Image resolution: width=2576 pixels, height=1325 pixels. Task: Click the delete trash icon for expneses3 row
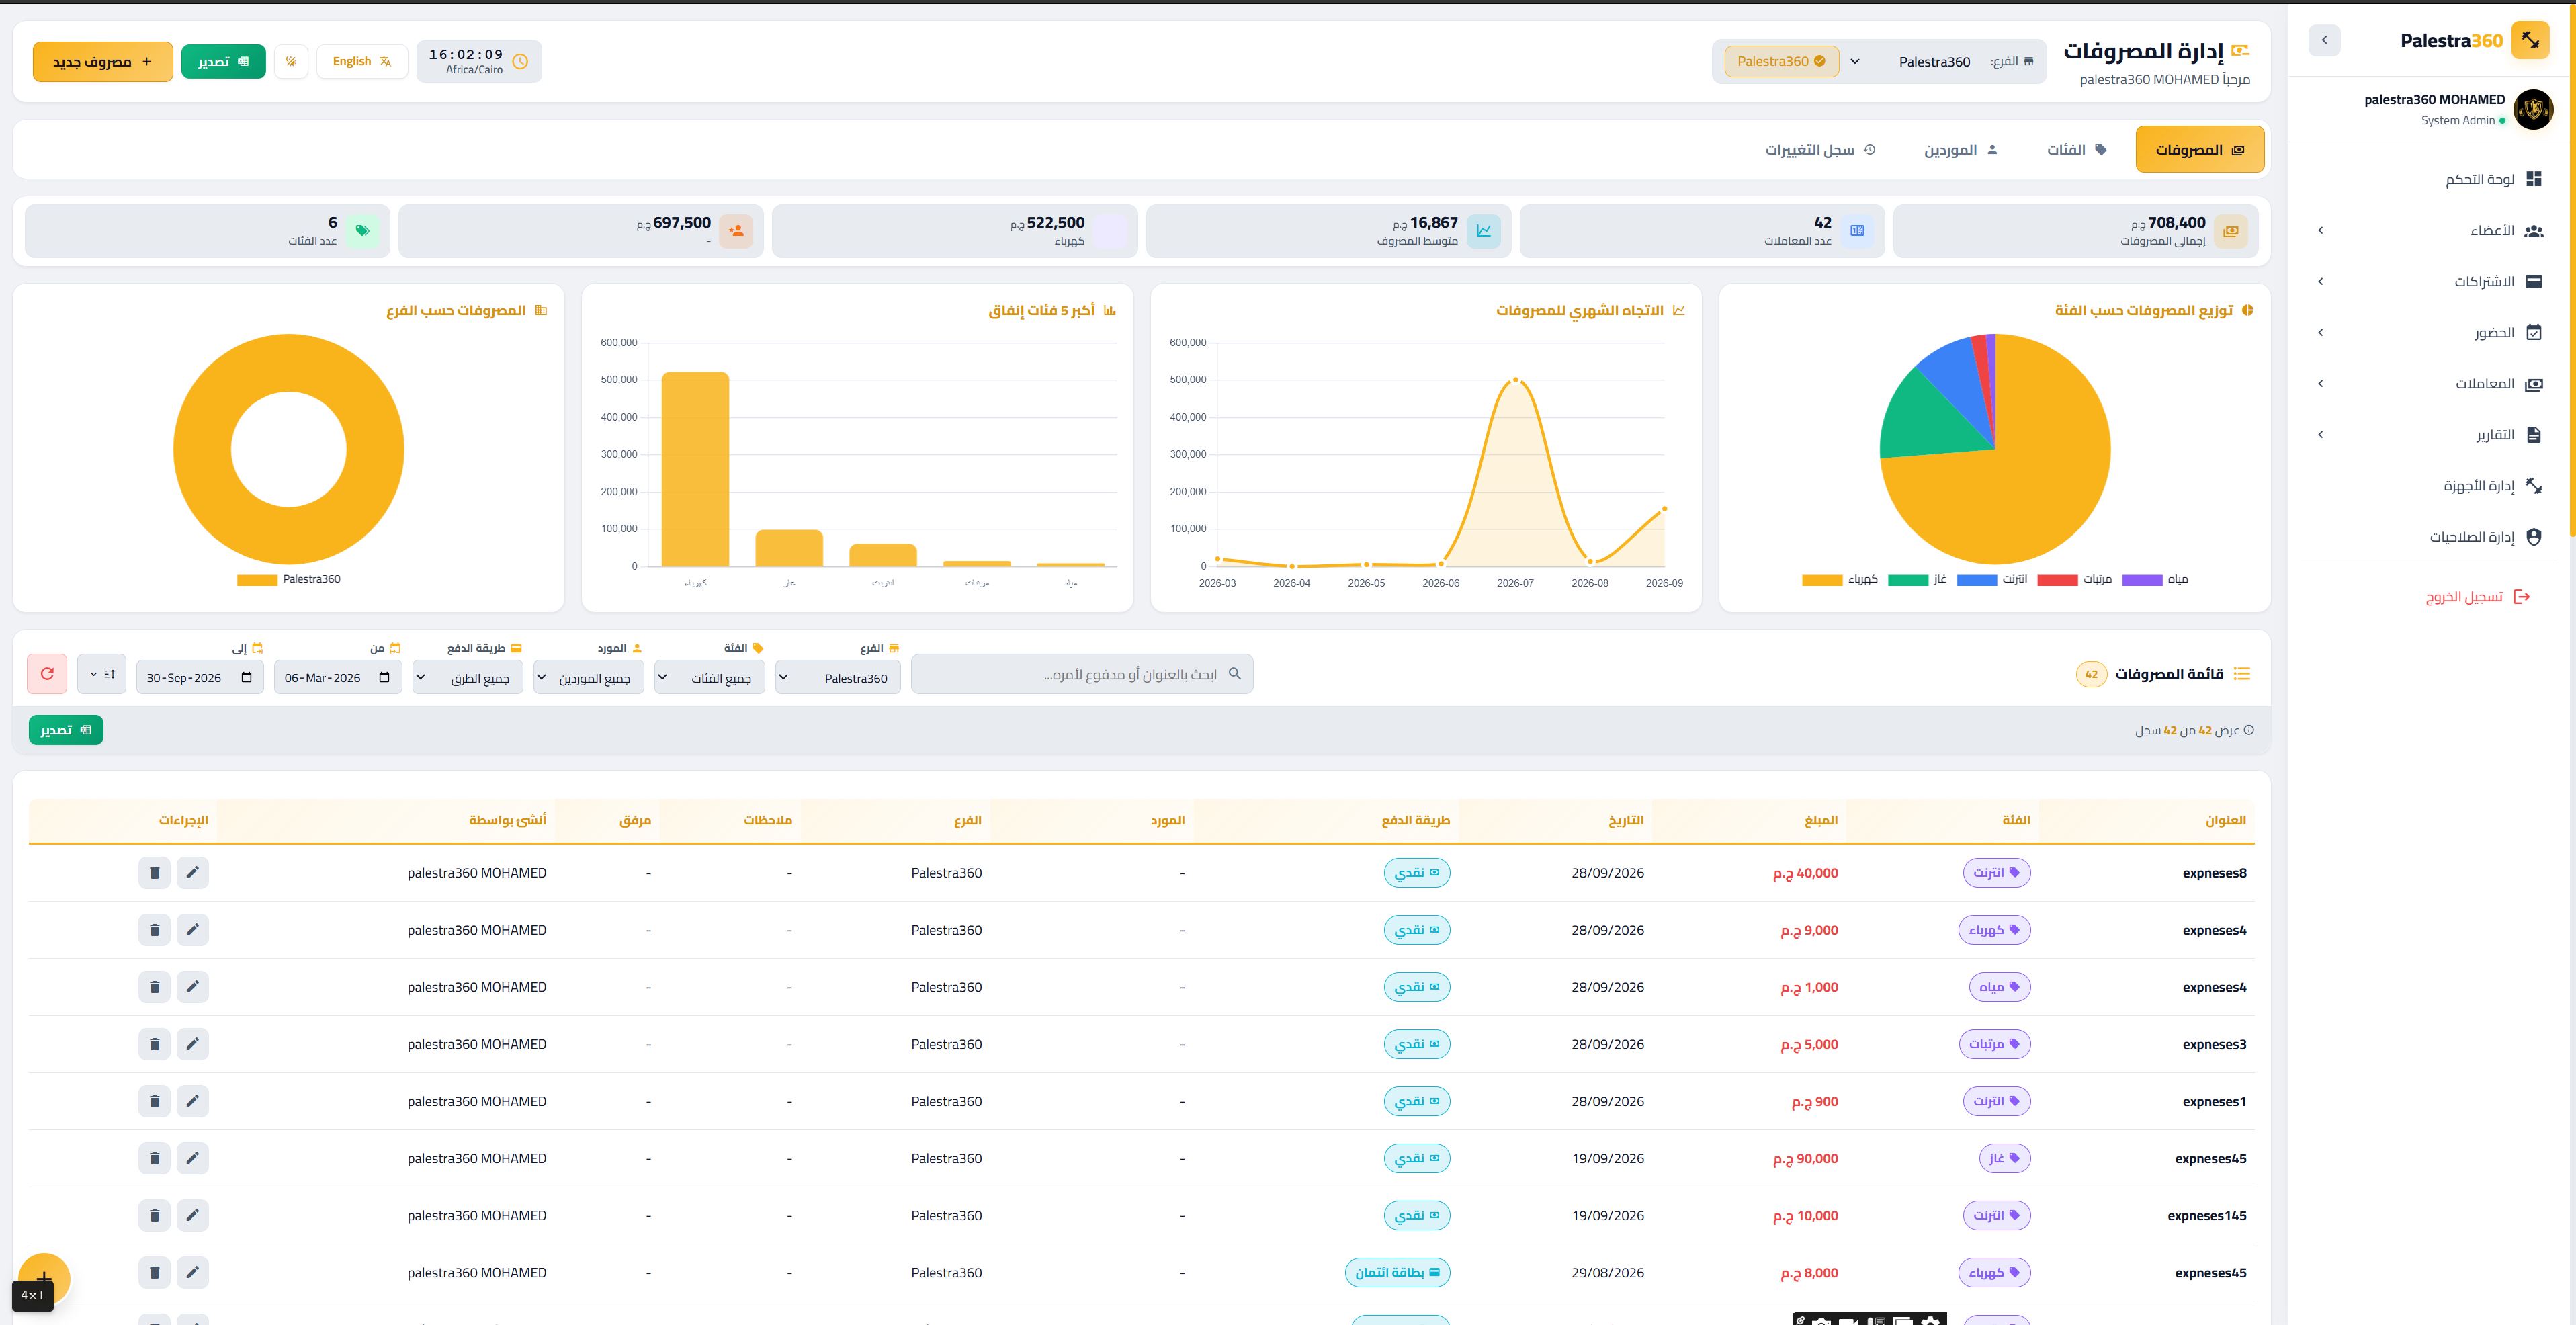(x=154, y=1044)
